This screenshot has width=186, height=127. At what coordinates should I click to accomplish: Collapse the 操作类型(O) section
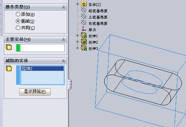(x=64, y=7)
